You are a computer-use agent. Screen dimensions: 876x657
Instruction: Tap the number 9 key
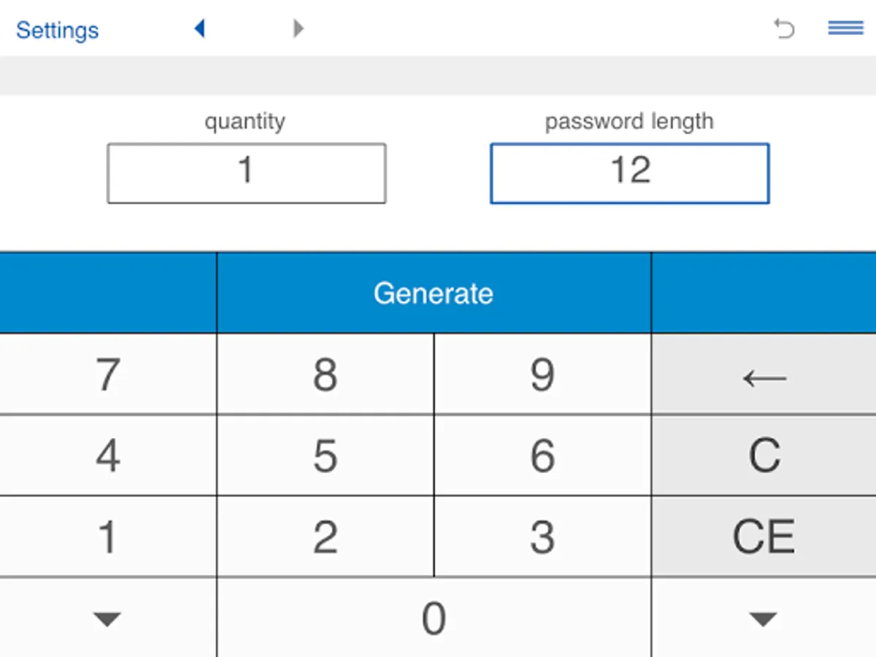[542, 374]
